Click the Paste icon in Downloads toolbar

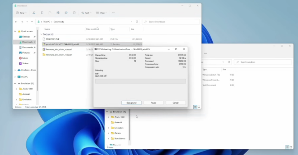50,13
